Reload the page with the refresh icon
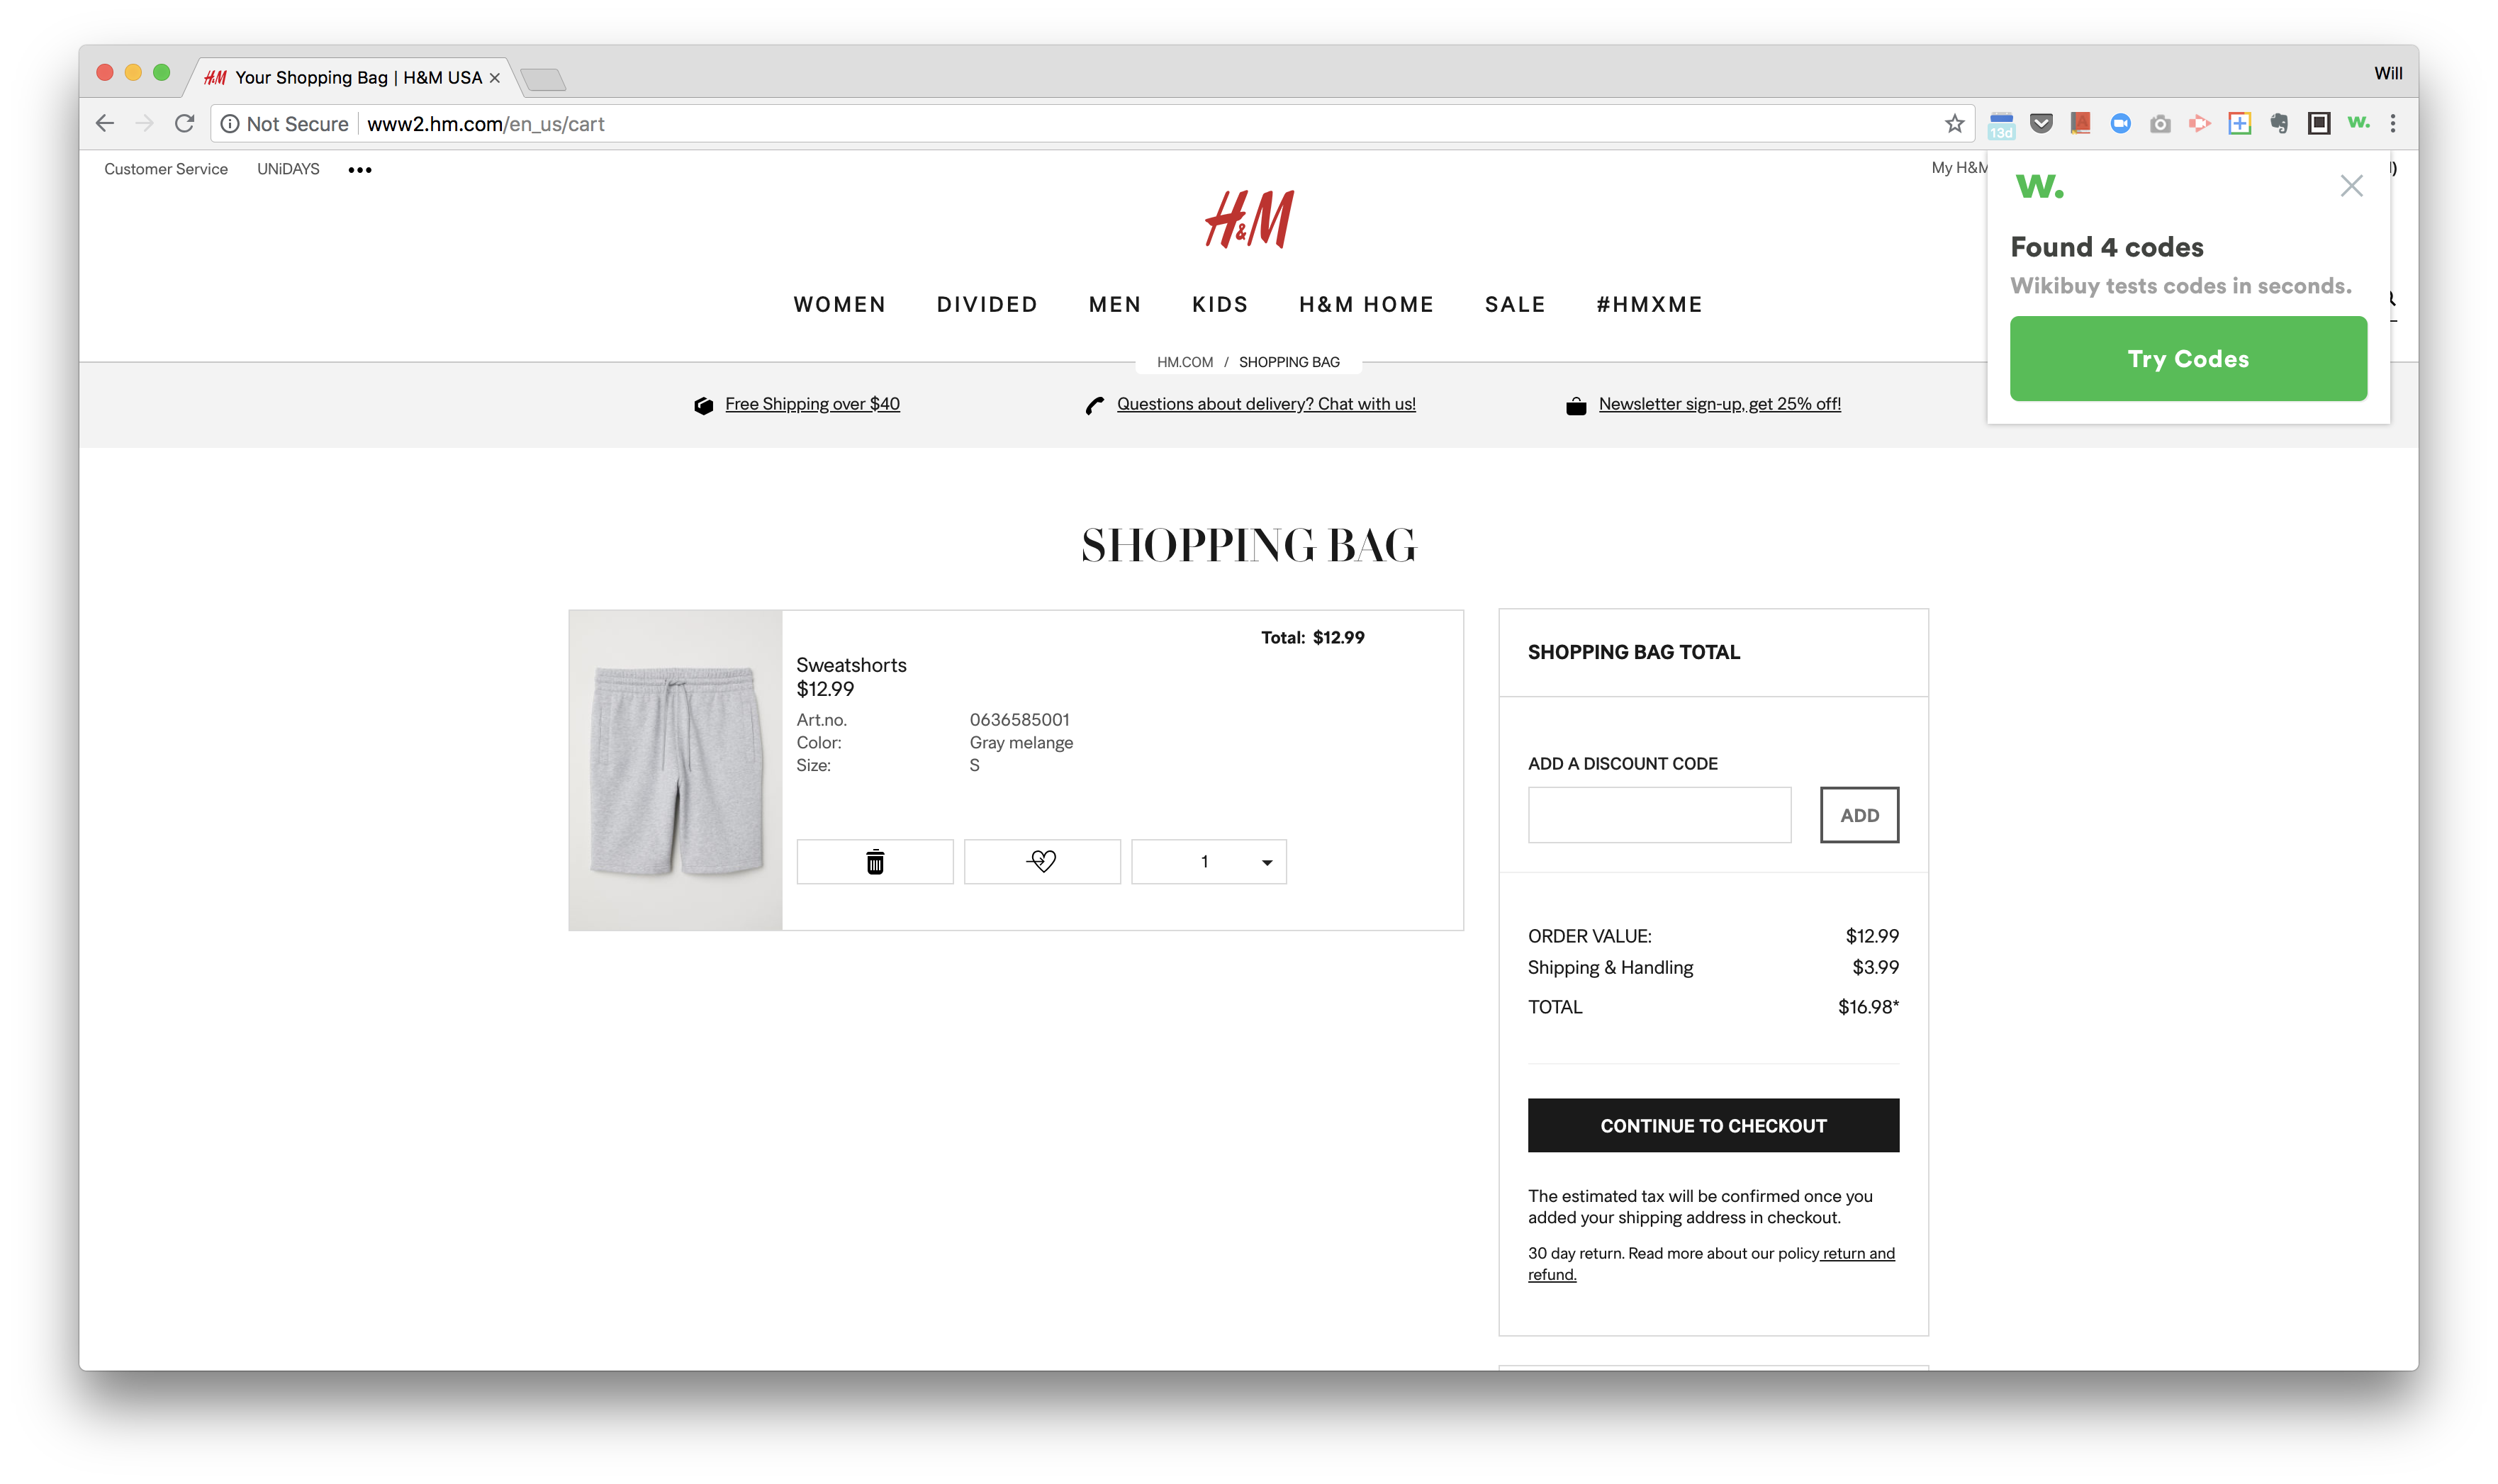 (185, 124)
